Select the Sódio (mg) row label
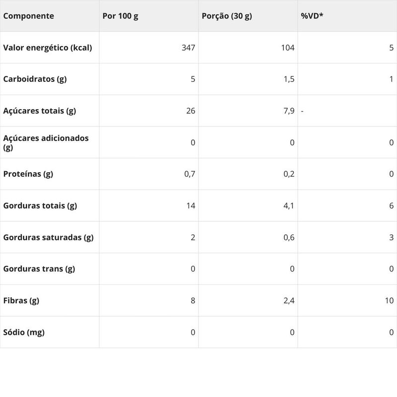The width and height of the screenshot is (397, 397). (x=24, y=332)
